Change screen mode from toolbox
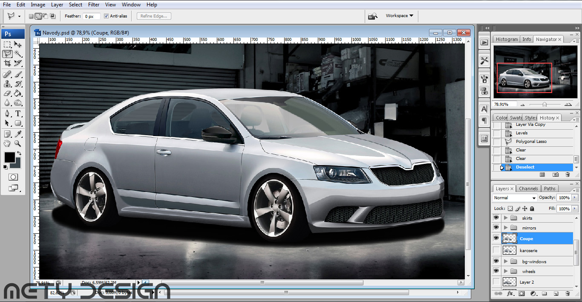Viewport: 582px width, 302px height. click(13, 188)
